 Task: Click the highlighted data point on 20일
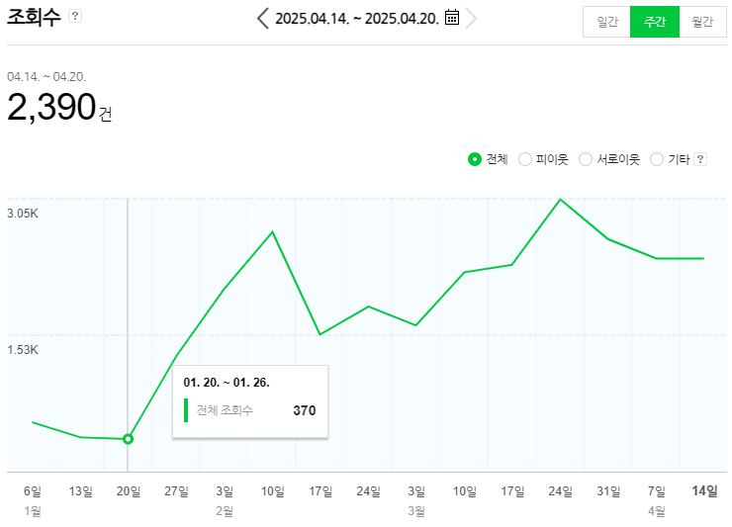click(x=128, y=439)
